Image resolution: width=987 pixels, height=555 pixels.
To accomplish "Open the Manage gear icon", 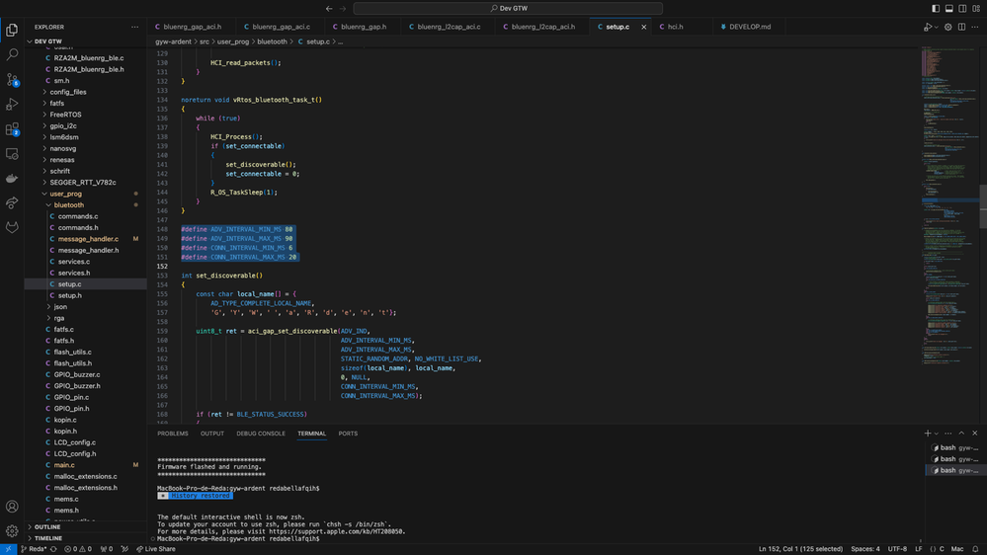I will click(12, 530).
